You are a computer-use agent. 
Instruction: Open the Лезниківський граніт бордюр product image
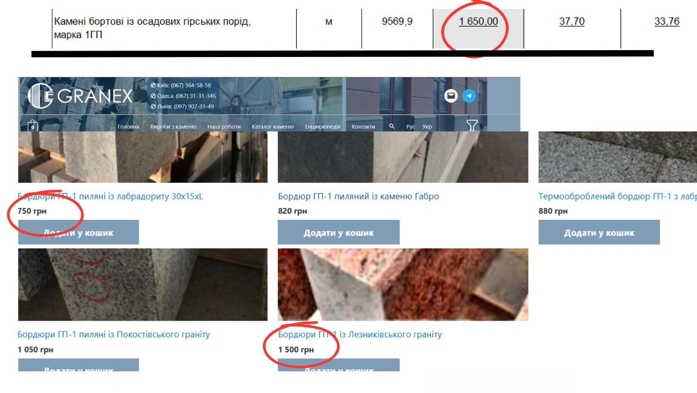pos(402,285)
